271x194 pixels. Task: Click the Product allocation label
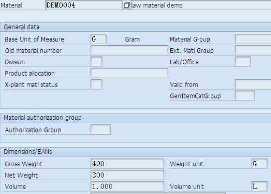30,73
